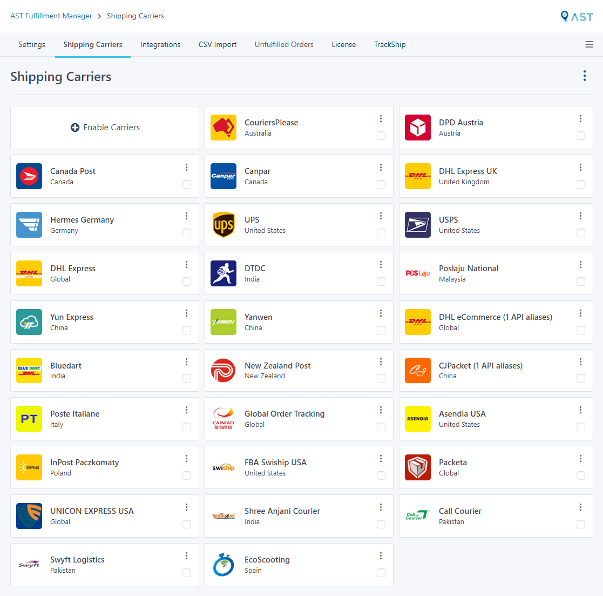Switch to the Integrations tab
Viewport: 603px width, 596px height.
tap(160, 44)
